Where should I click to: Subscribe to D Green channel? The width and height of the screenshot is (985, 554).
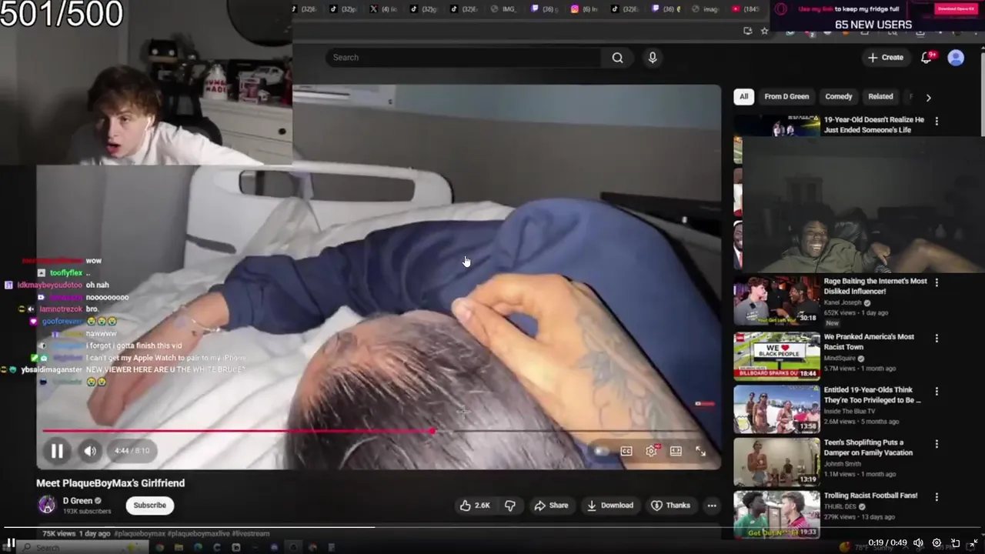[149, 506]
